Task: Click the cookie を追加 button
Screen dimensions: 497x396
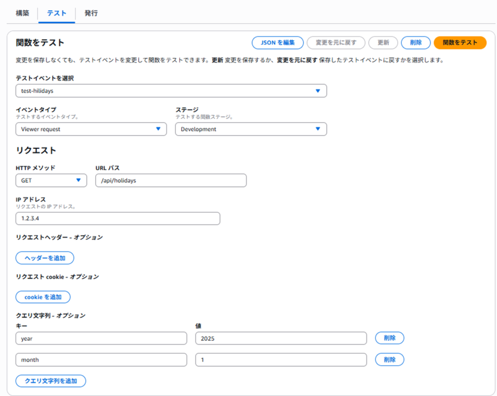Action: 43,297
